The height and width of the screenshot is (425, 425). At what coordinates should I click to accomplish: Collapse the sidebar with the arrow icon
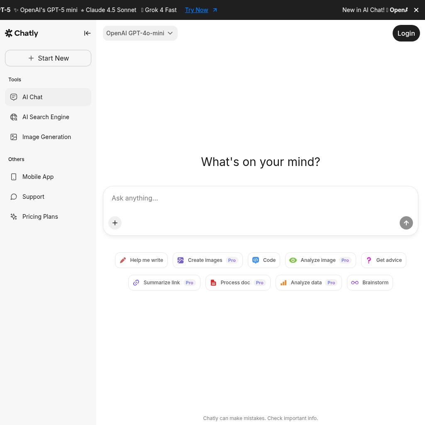[x=87, y=33]
